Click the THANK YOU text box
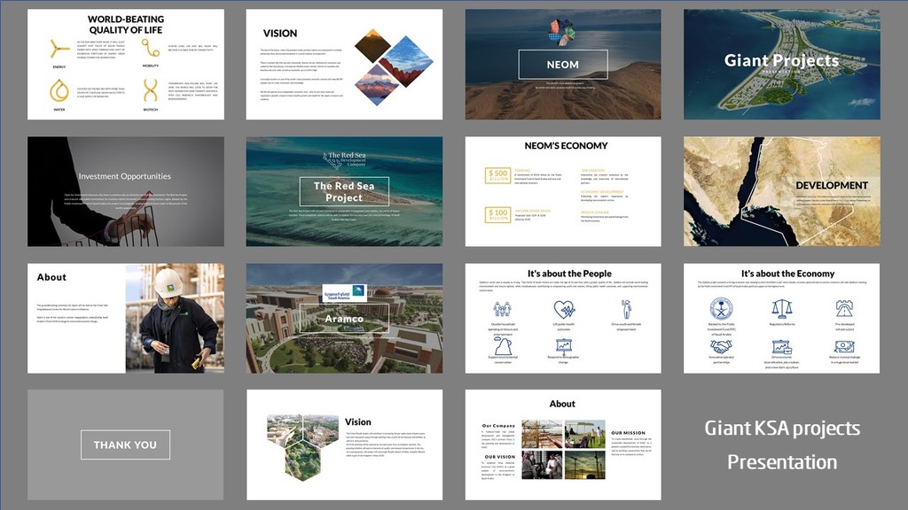Image resolution: width=908 pixels, height=510 pixels. [125, 444]
